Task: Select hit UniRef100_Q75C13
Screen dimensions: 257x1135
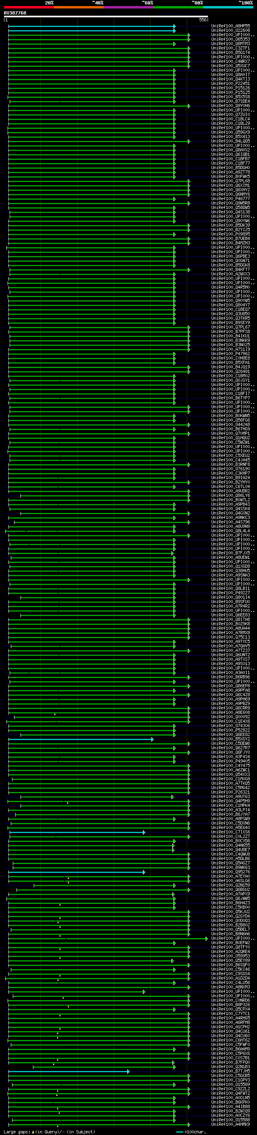Action: tap(230, 637)
